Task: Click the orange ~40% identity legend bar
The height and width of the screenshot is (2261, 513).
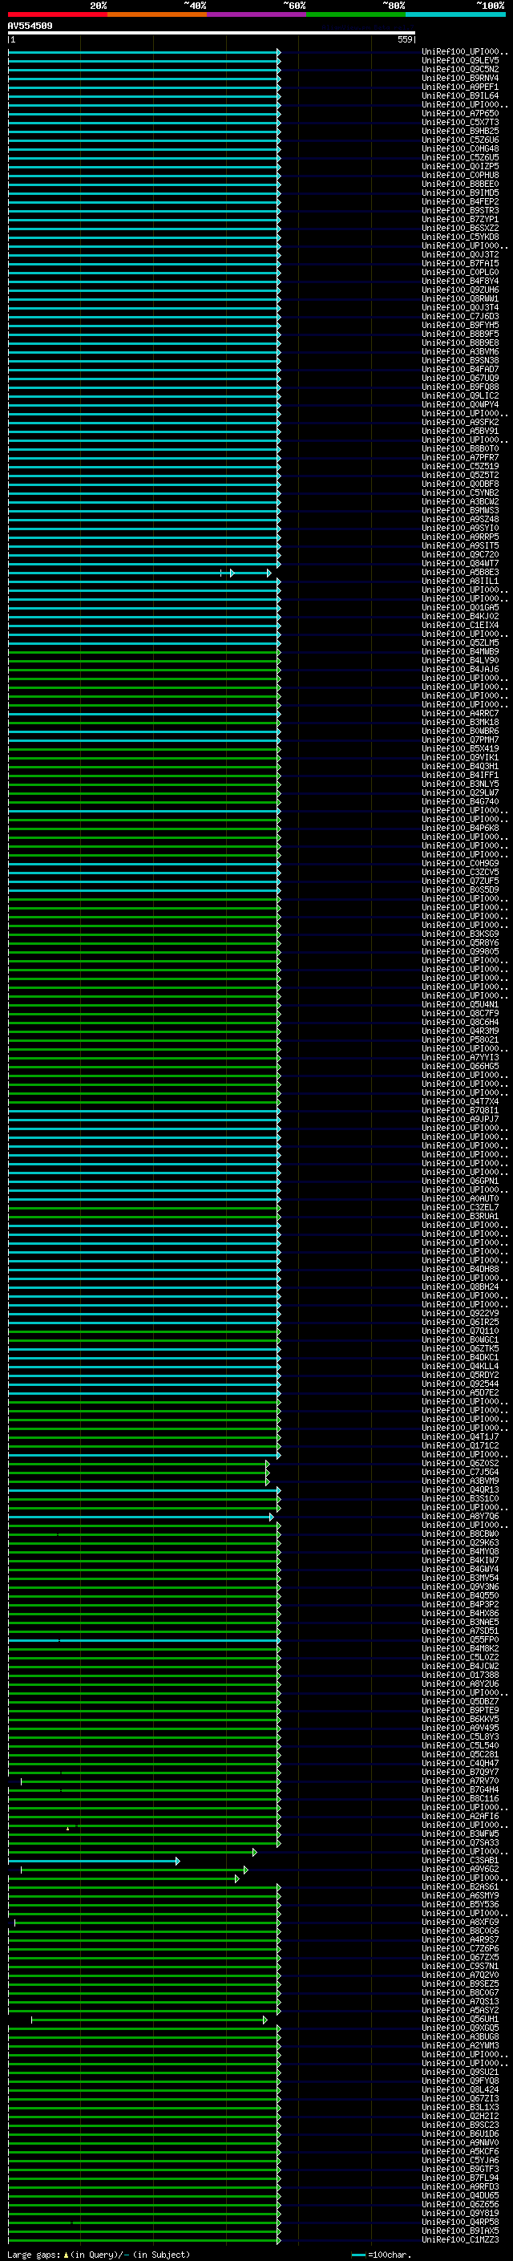Action: [157, 14]
